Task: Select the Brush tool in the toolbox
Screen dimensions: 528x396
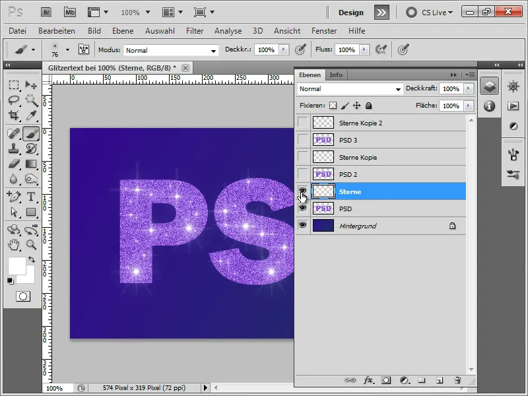Action: click(x=31, y=133)
